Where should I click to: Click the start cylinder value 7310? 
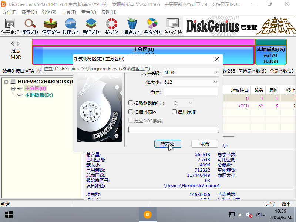(x=243, y=105)
